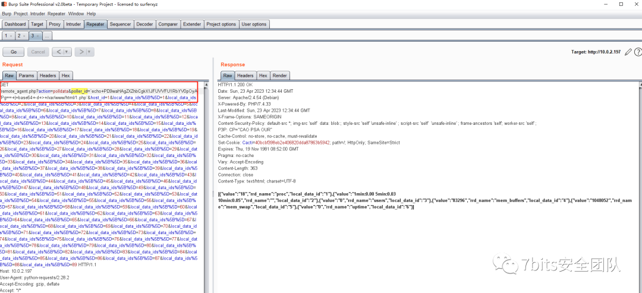
Task: Switch to the Intruder tool tab
Action: (x=74, y=24)
